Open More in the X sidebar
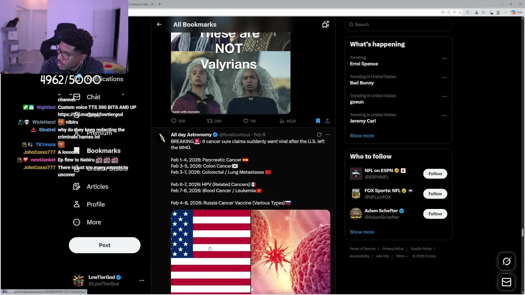This screenshot has height=295, width=525. click(87, 222)
